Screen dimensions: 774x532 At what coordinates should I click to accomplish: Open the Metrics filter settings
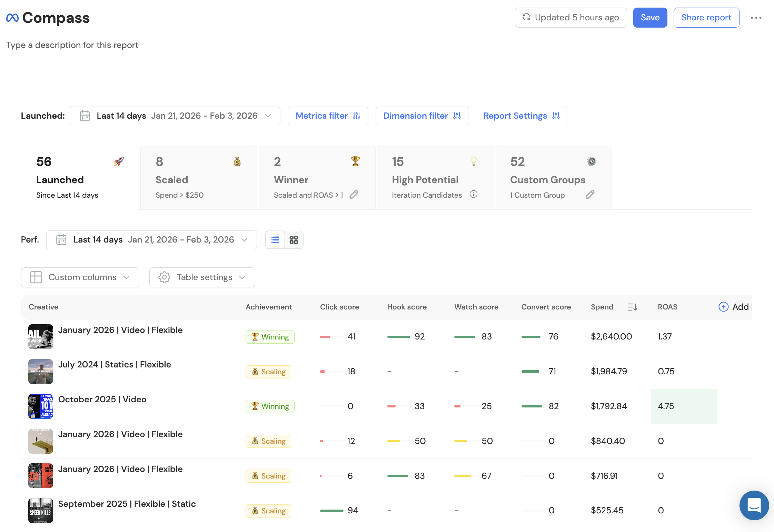click(328, 116)
